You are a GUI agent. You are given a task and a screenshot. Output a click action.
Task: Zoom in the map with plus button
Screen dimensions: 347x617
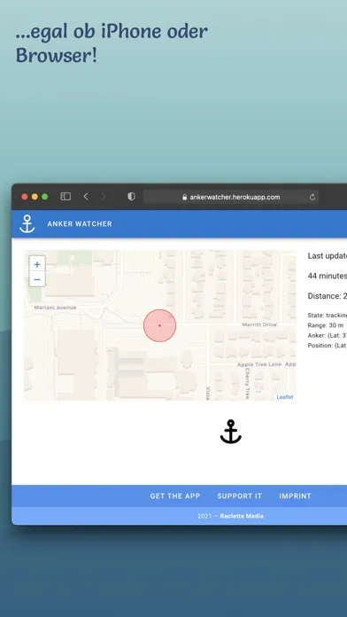37,264
